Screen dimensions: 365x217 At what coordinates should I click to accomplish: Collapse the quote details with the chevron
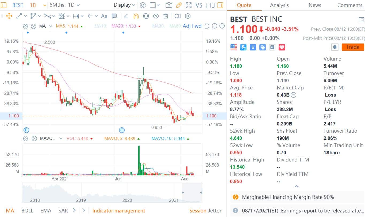tap(297, 186)
